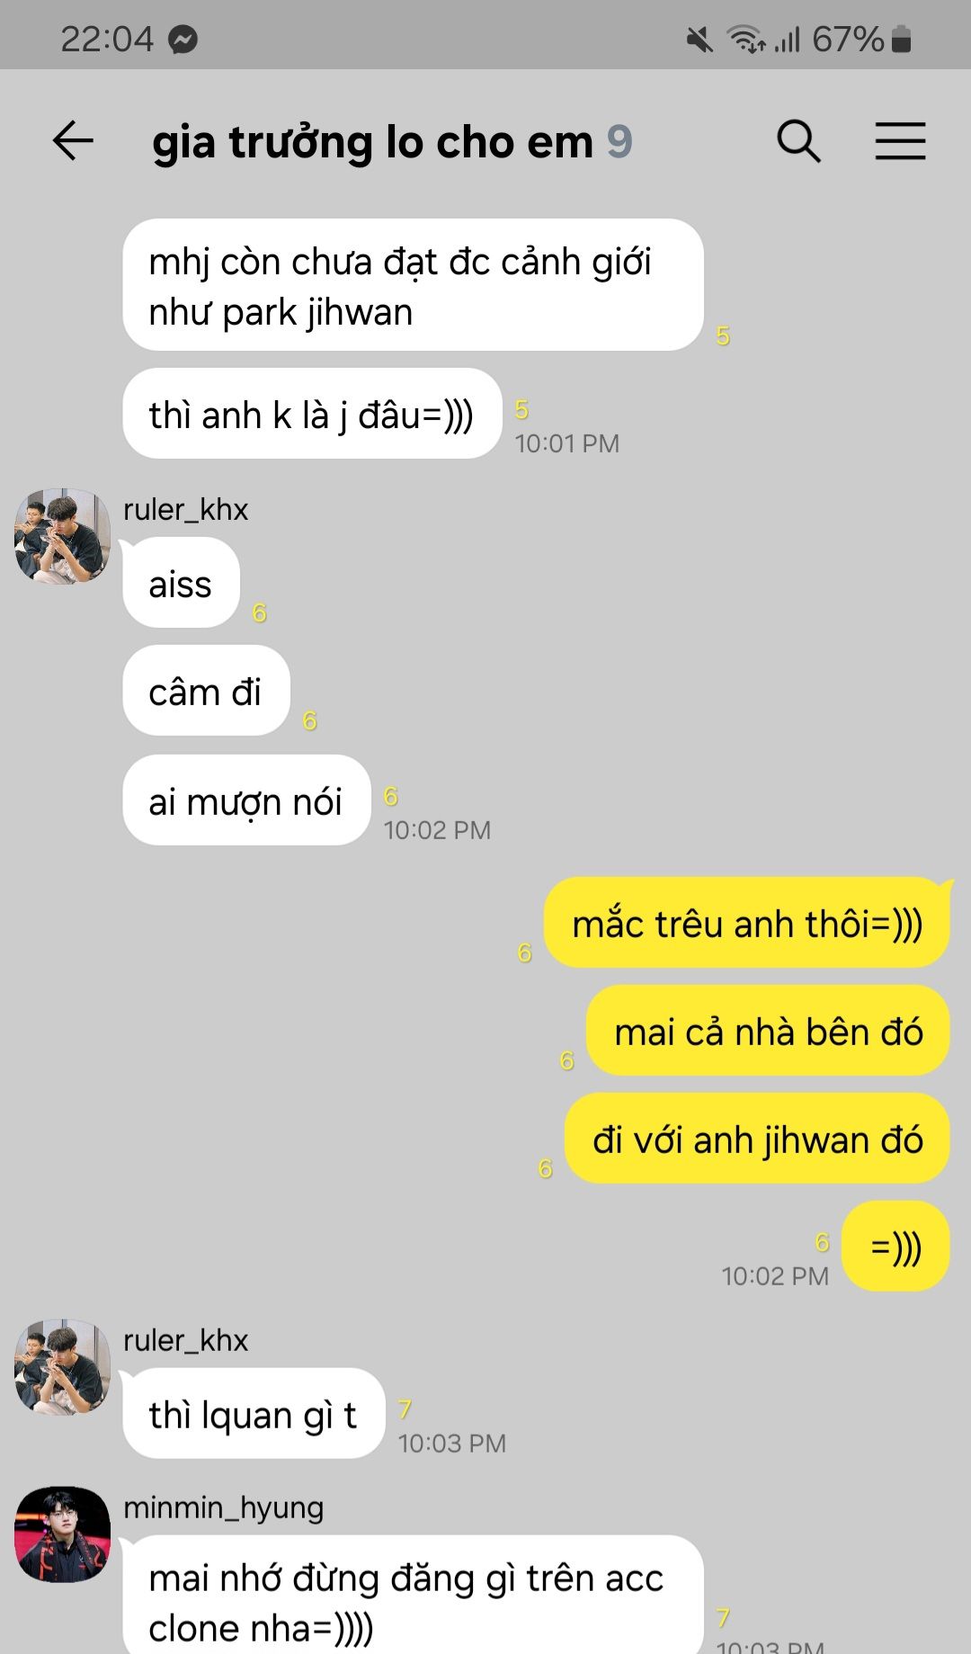
Task: Tap the 'ai mượn nói' message bubble
Action: pos(246,800)
